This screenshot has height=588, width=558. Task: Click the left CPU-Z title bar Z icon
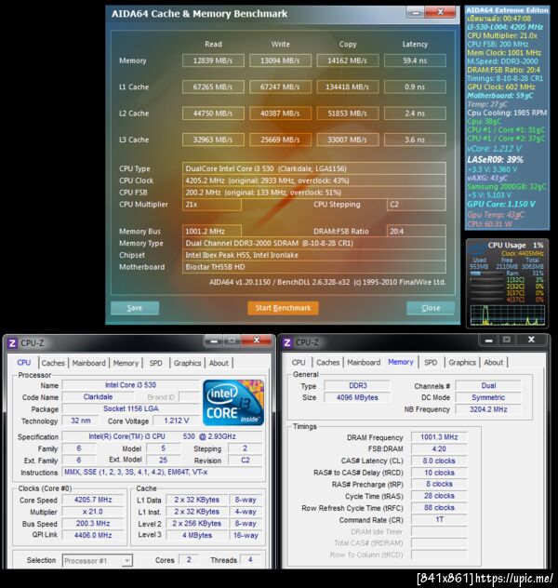click(x=12, y=342)
